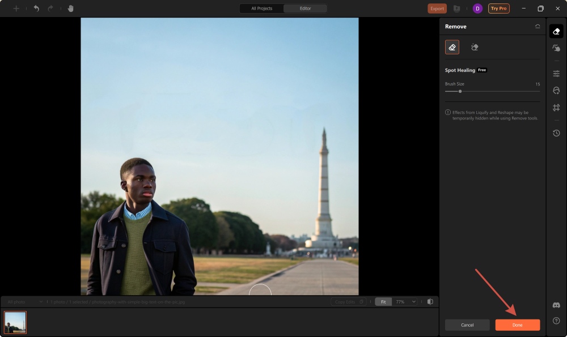Open the edit History panel
Viewport: 567px width, 337px height.
(x=556, y=133)
